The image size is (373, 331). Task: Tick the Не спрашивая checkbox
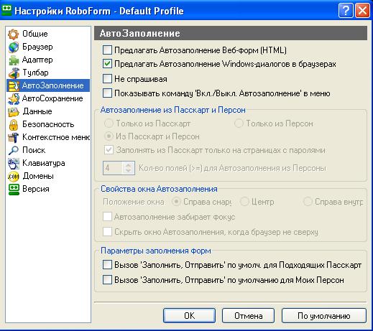click(107, 79)
